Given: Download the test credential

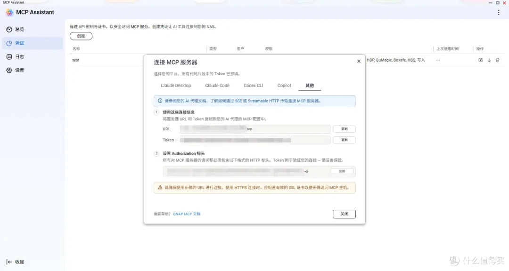Looking at the screenshot, I should point(489,60).
